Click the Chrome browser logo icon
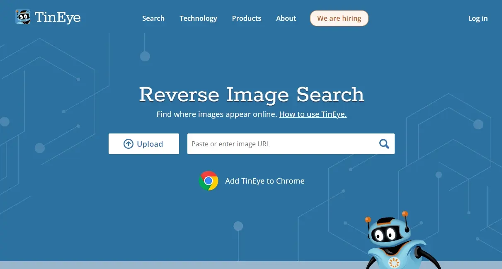 209,181
